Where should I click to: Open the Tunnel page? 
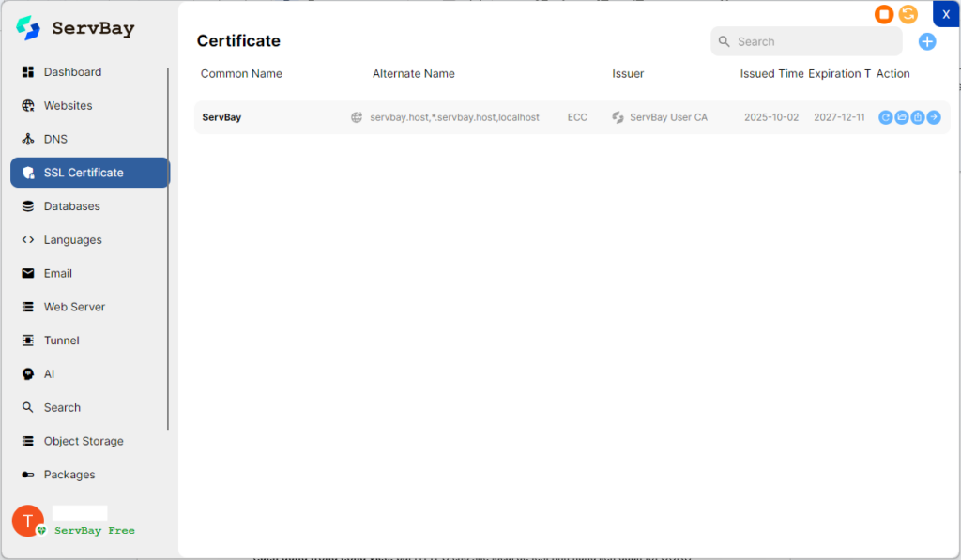61,341
